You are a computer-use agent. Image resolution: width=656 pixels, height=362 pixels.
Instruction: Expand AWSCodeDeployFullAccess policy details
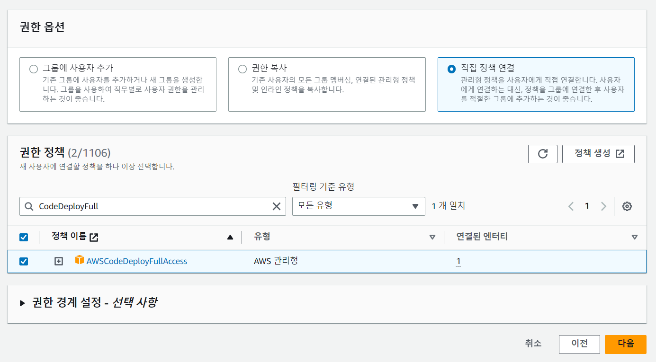point(58,261)
